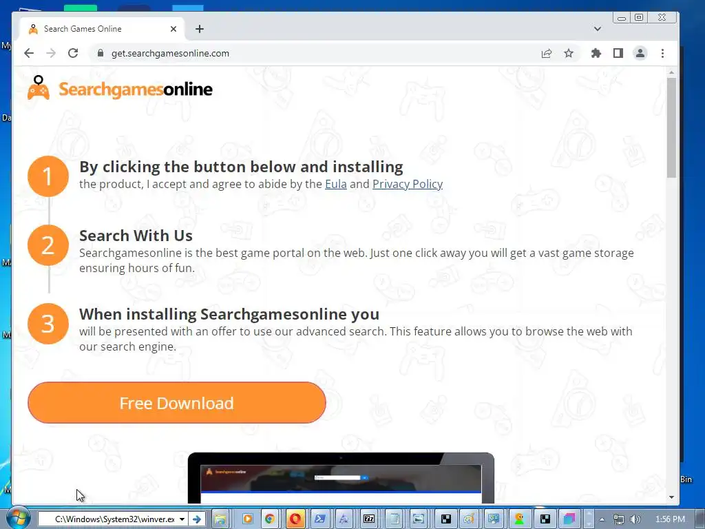This screenshot has width=705, height=529.
Task: Open the Extensions puzzle icon
Action: tap(596, 54)
